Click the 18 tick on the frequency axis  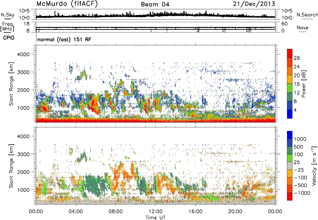pyautogui.click(x=26, y=24)
